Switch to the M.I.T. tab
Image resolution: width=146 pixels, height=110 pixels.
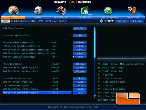pos(13,18)
